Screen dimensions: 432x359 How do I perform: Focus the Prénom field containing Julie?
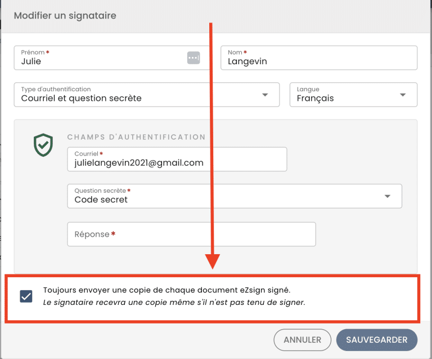111,57
